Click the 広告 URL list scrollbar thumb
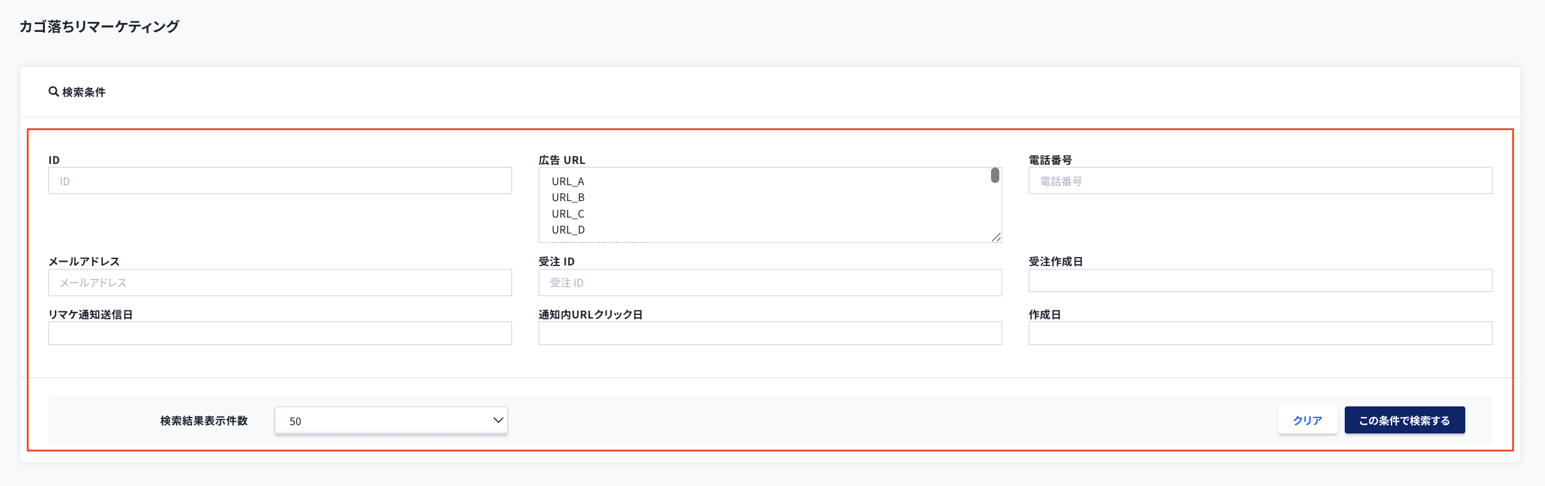The width and height of the screenshot is (1545, 486). tap(995, 175)
